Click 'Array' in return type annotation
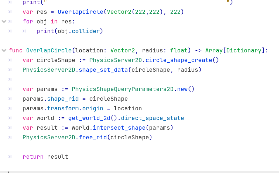279x173 pixels. tap(214, 51)
